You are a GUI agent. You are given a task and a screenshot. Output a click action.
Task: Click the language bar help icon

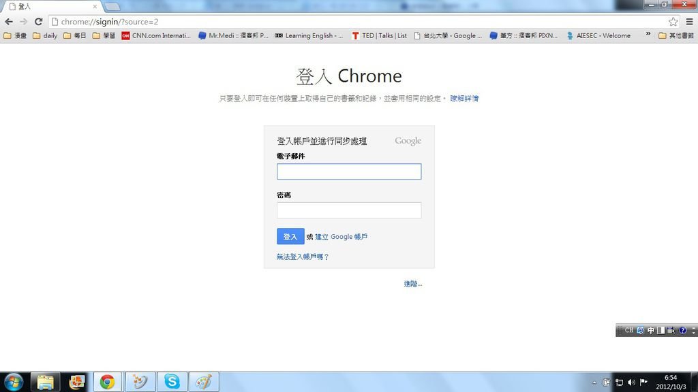[683, 330]
